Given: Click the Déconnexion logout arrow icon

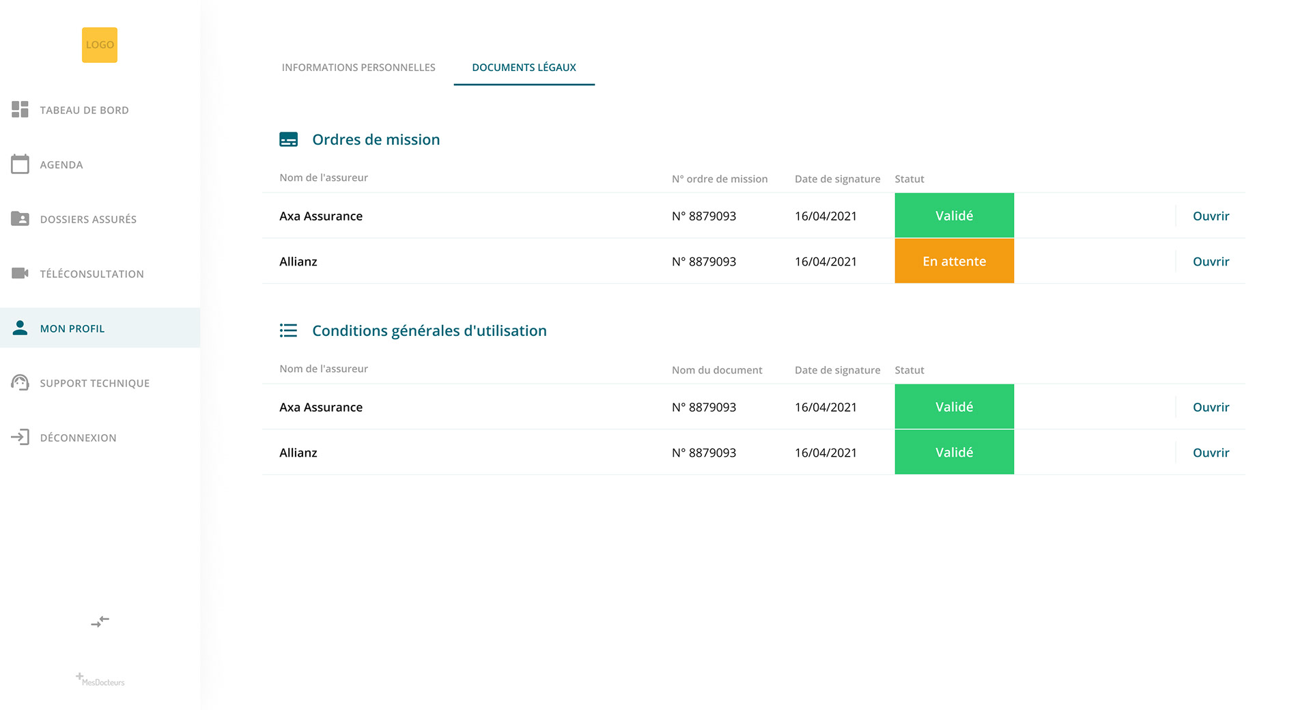Looking at the screenshot, I should coord(20,437).
